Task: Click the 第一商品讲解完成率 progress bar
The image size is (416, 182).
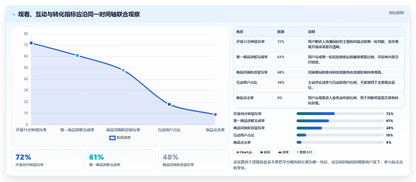Action: pos(340,121)
